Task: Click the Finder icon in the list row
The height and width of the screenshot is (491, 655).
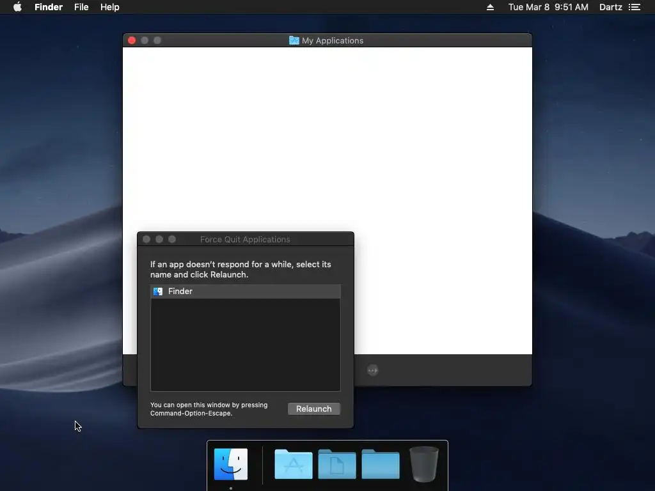Action: click(158, 292)
